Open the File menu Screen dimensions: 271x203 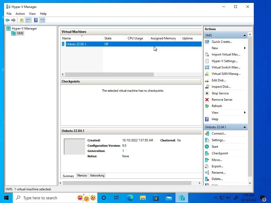click(9, 14)
